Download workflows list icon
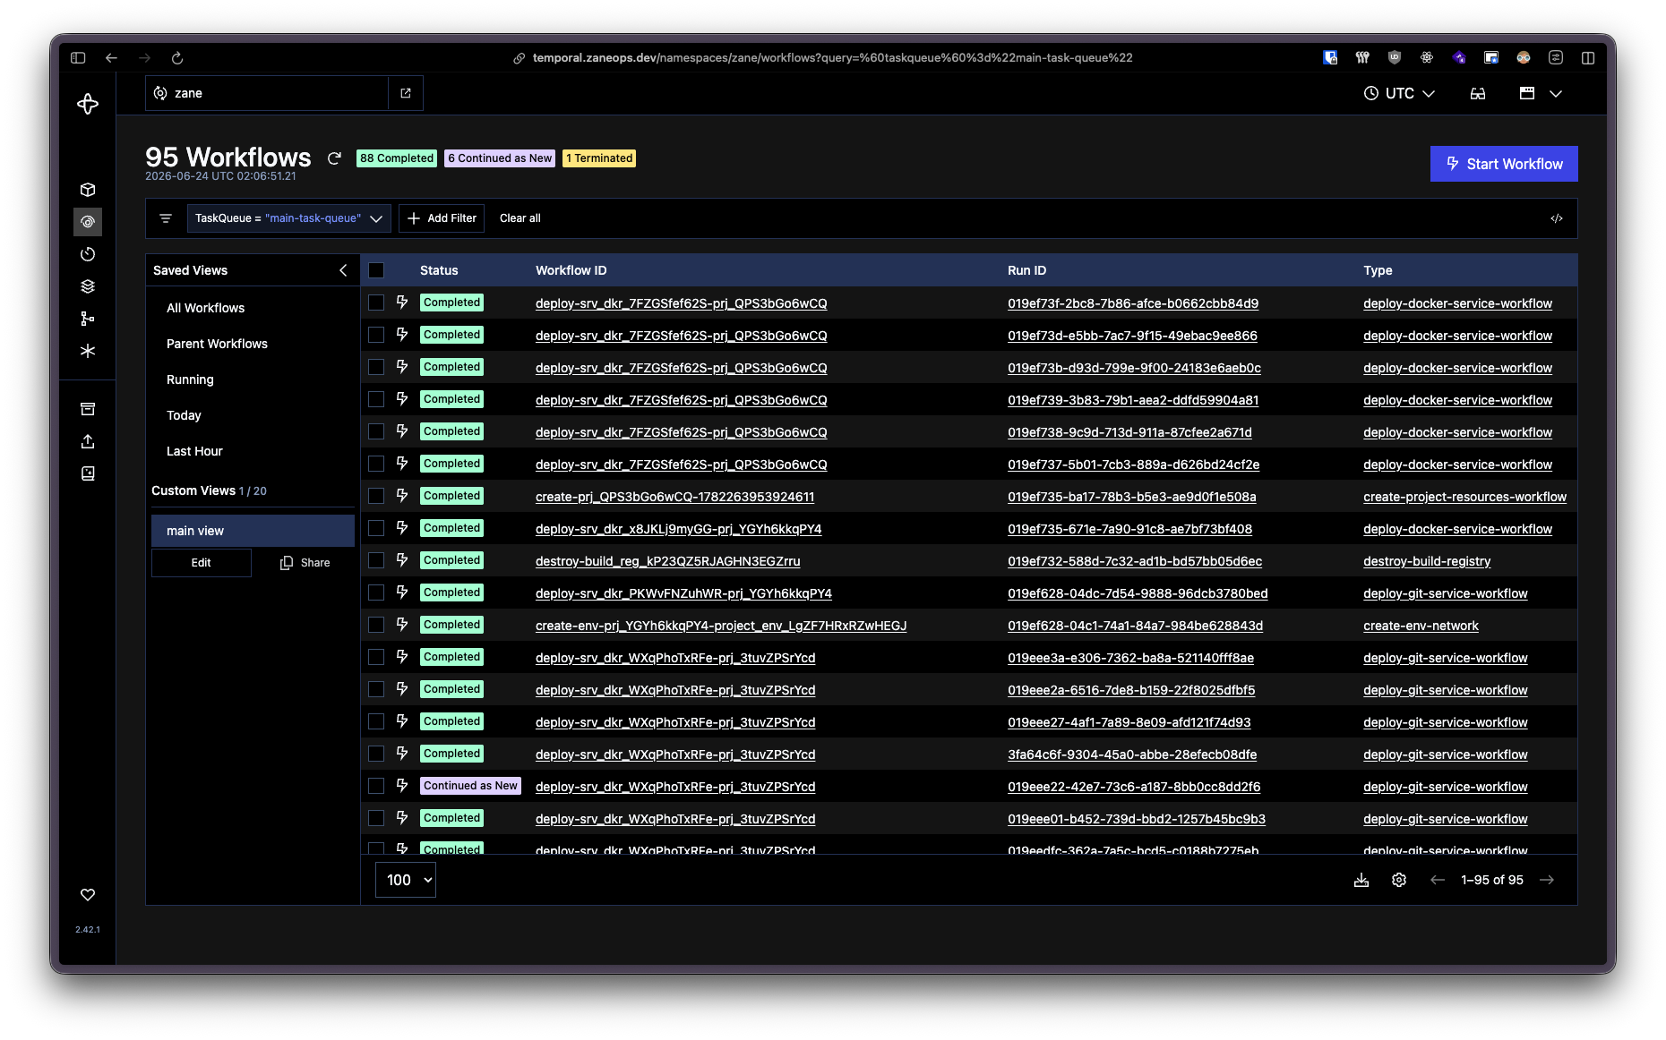1666x1040 pixels. click(x=1361, y=880)
